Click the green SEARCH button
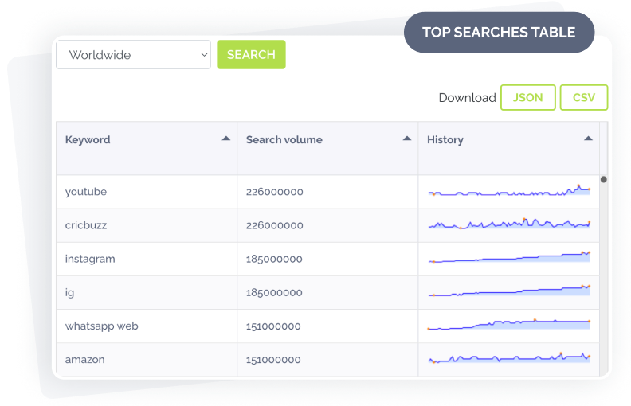 (251, 55)
